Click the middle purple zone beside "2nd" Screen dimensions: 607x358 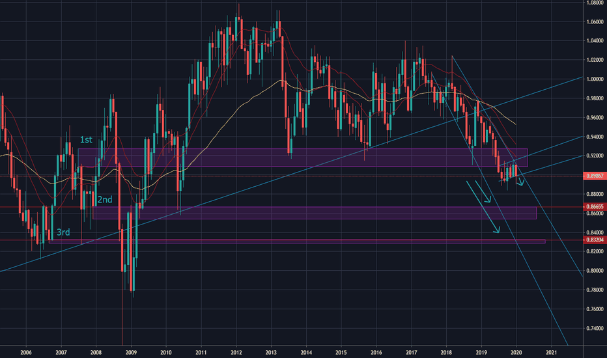coord(315,213)
